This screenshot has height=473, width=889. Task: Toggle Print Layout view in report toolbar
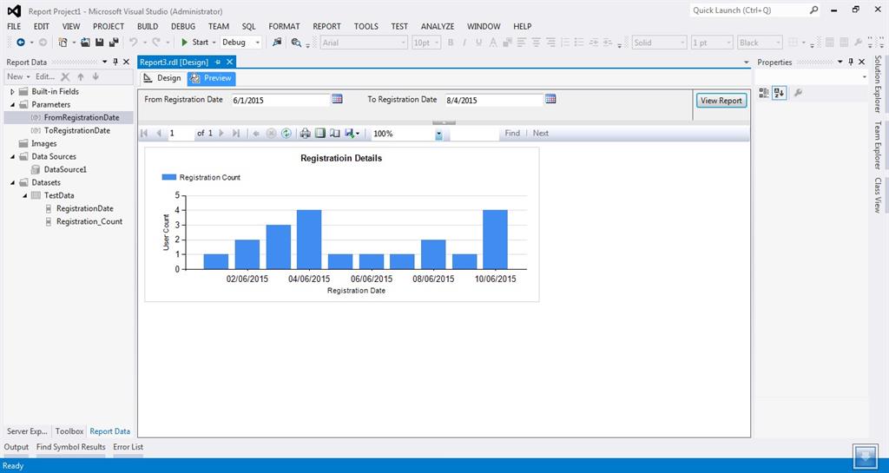(x=319, y=133)
